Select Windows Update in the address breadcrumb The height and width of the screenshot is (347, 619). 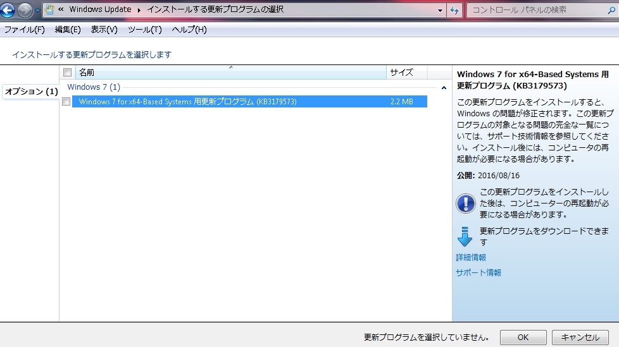[x=100, y=9]
